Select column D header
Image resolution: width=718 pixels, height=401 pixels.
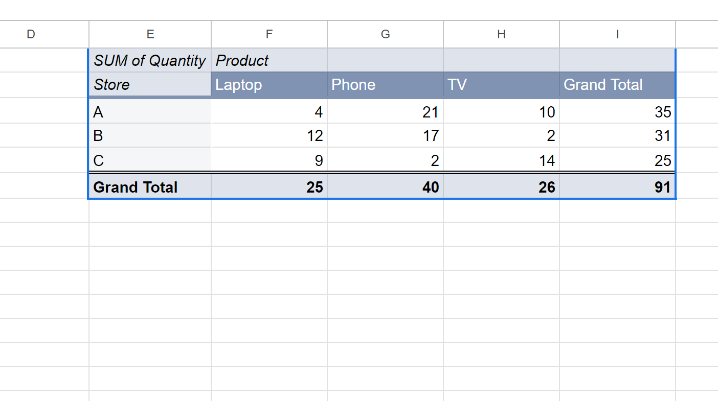(x=31, y=34)
